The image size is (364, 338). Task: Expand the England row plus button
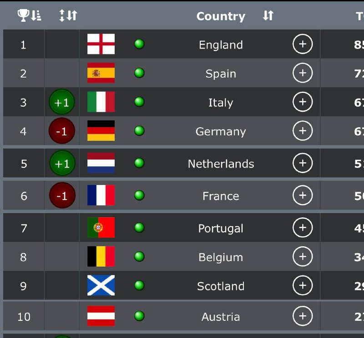[x=303, y=44]
